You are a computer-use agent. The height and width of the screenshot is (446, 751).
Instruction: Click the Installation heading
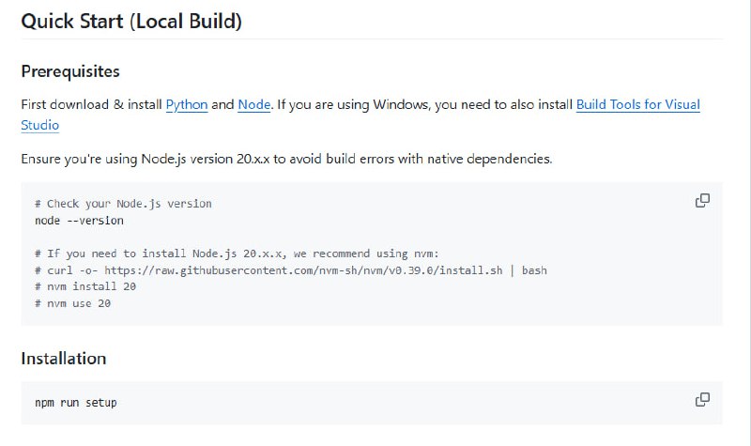(64, 358)
